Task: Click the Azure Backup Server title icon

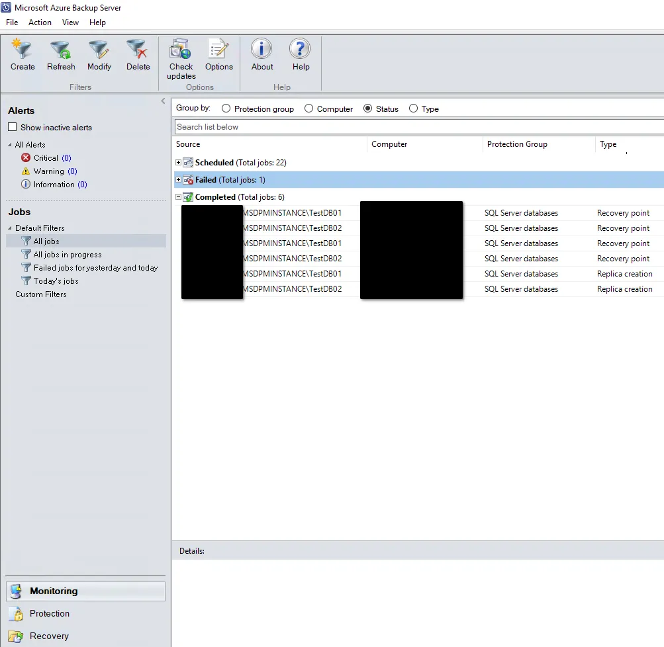Action: pyautogui.click(x=6, y=7)
